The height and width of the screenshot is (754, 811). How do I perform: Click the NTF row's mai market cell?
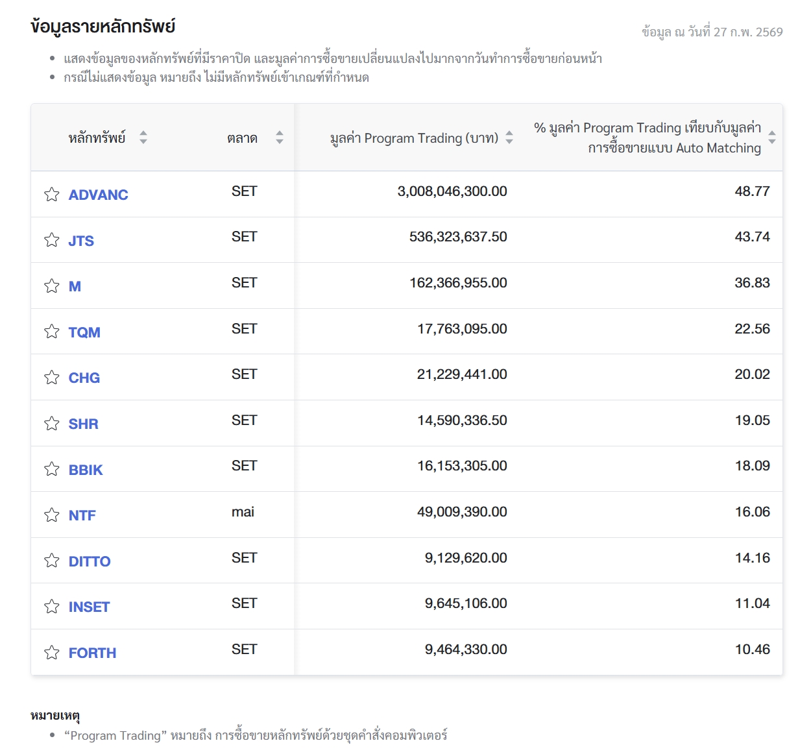click(x=243, y=512)
